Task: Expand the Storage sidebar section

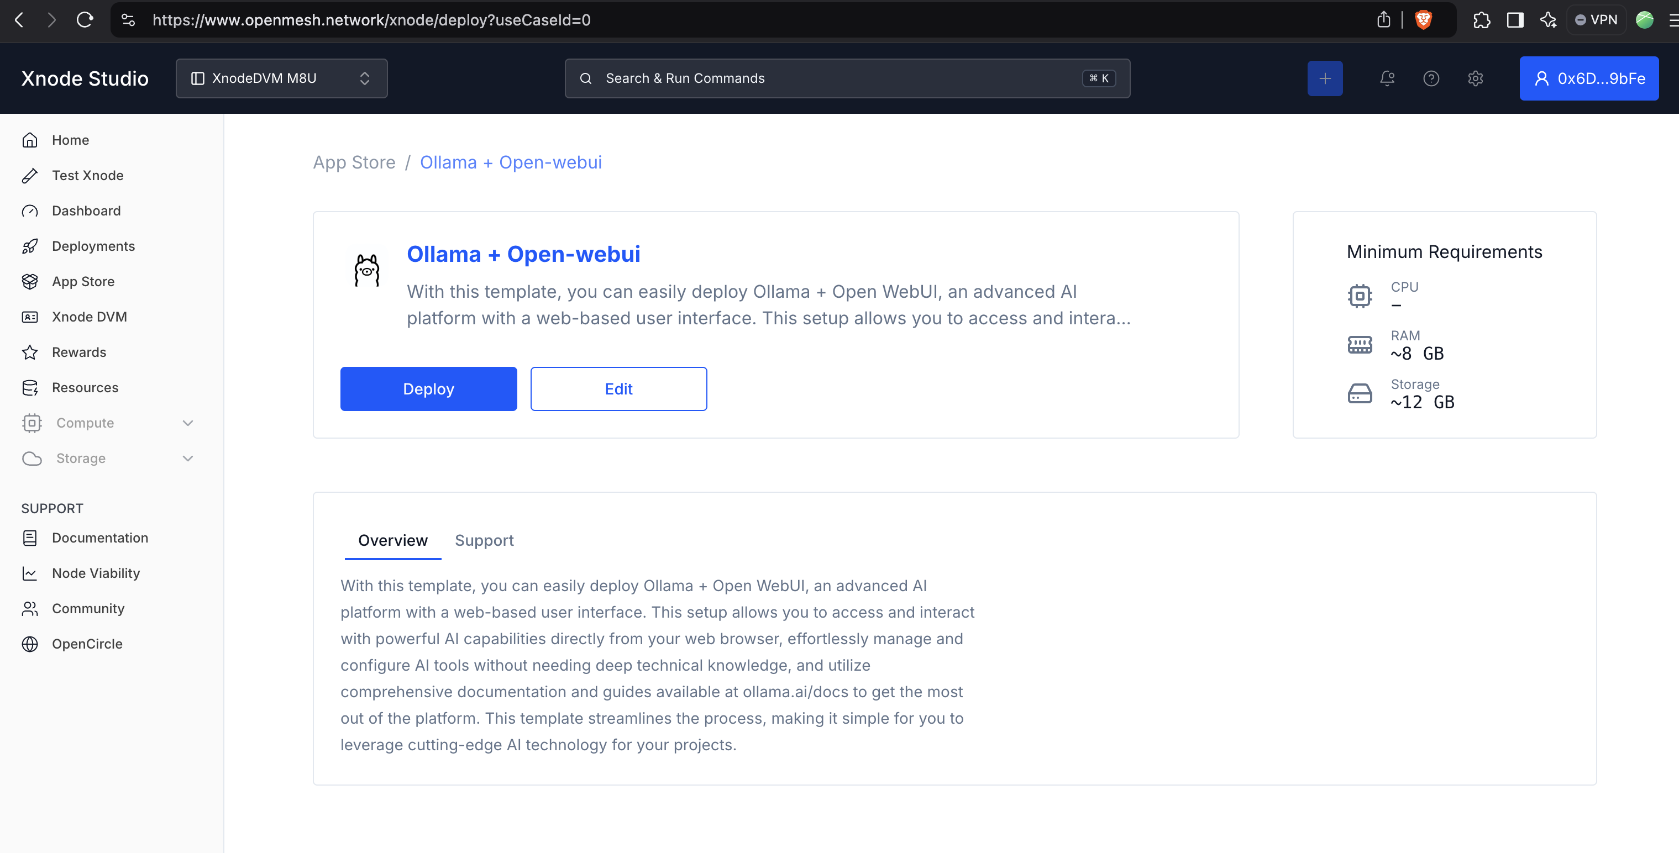Action: tap(108, 458)
